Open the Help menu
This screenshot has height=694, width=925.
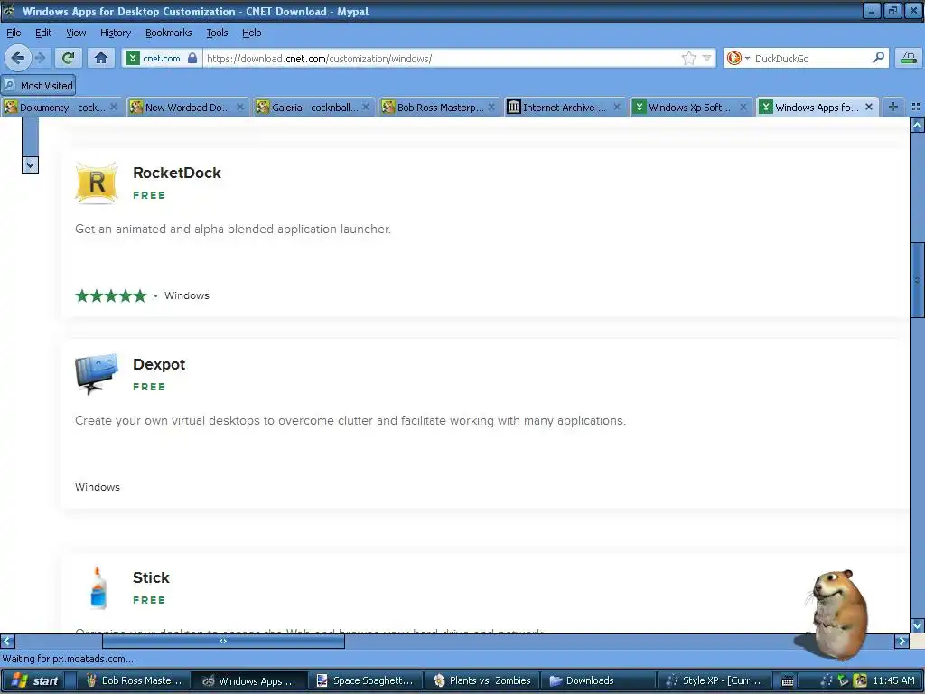[x=251, y=33]
